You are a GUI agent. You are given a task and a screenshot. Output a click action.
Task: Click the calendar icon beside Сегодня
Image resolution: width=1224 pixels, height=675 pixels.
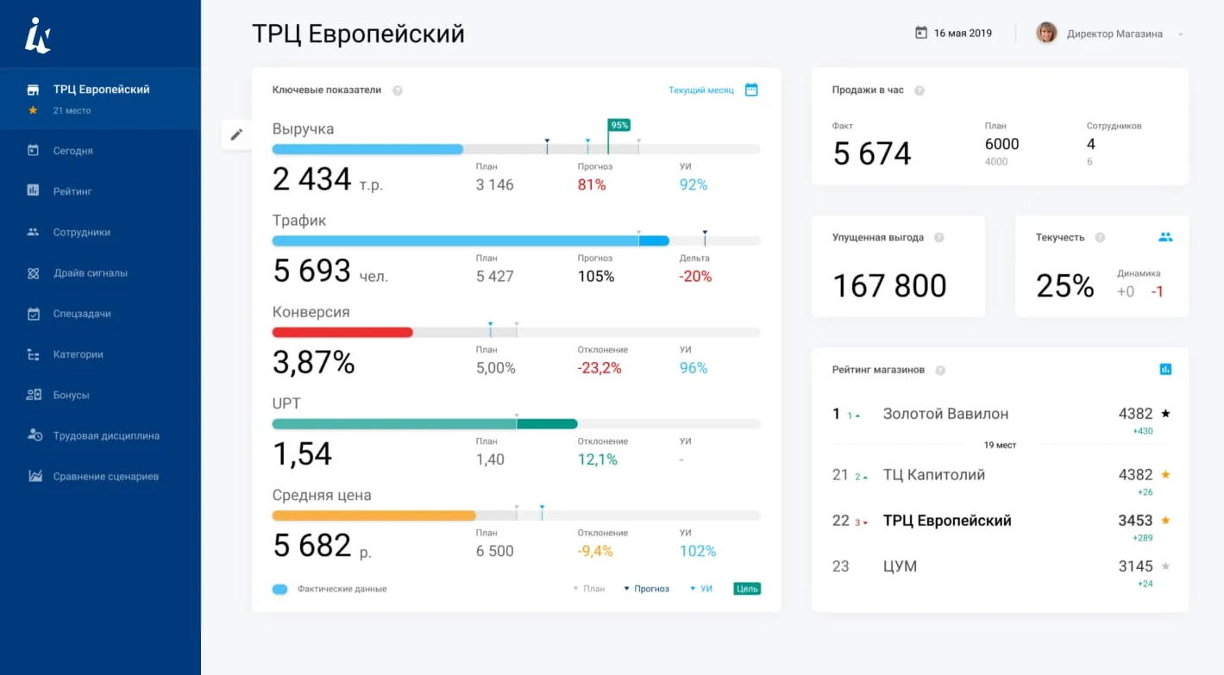(x=33, y=150)
